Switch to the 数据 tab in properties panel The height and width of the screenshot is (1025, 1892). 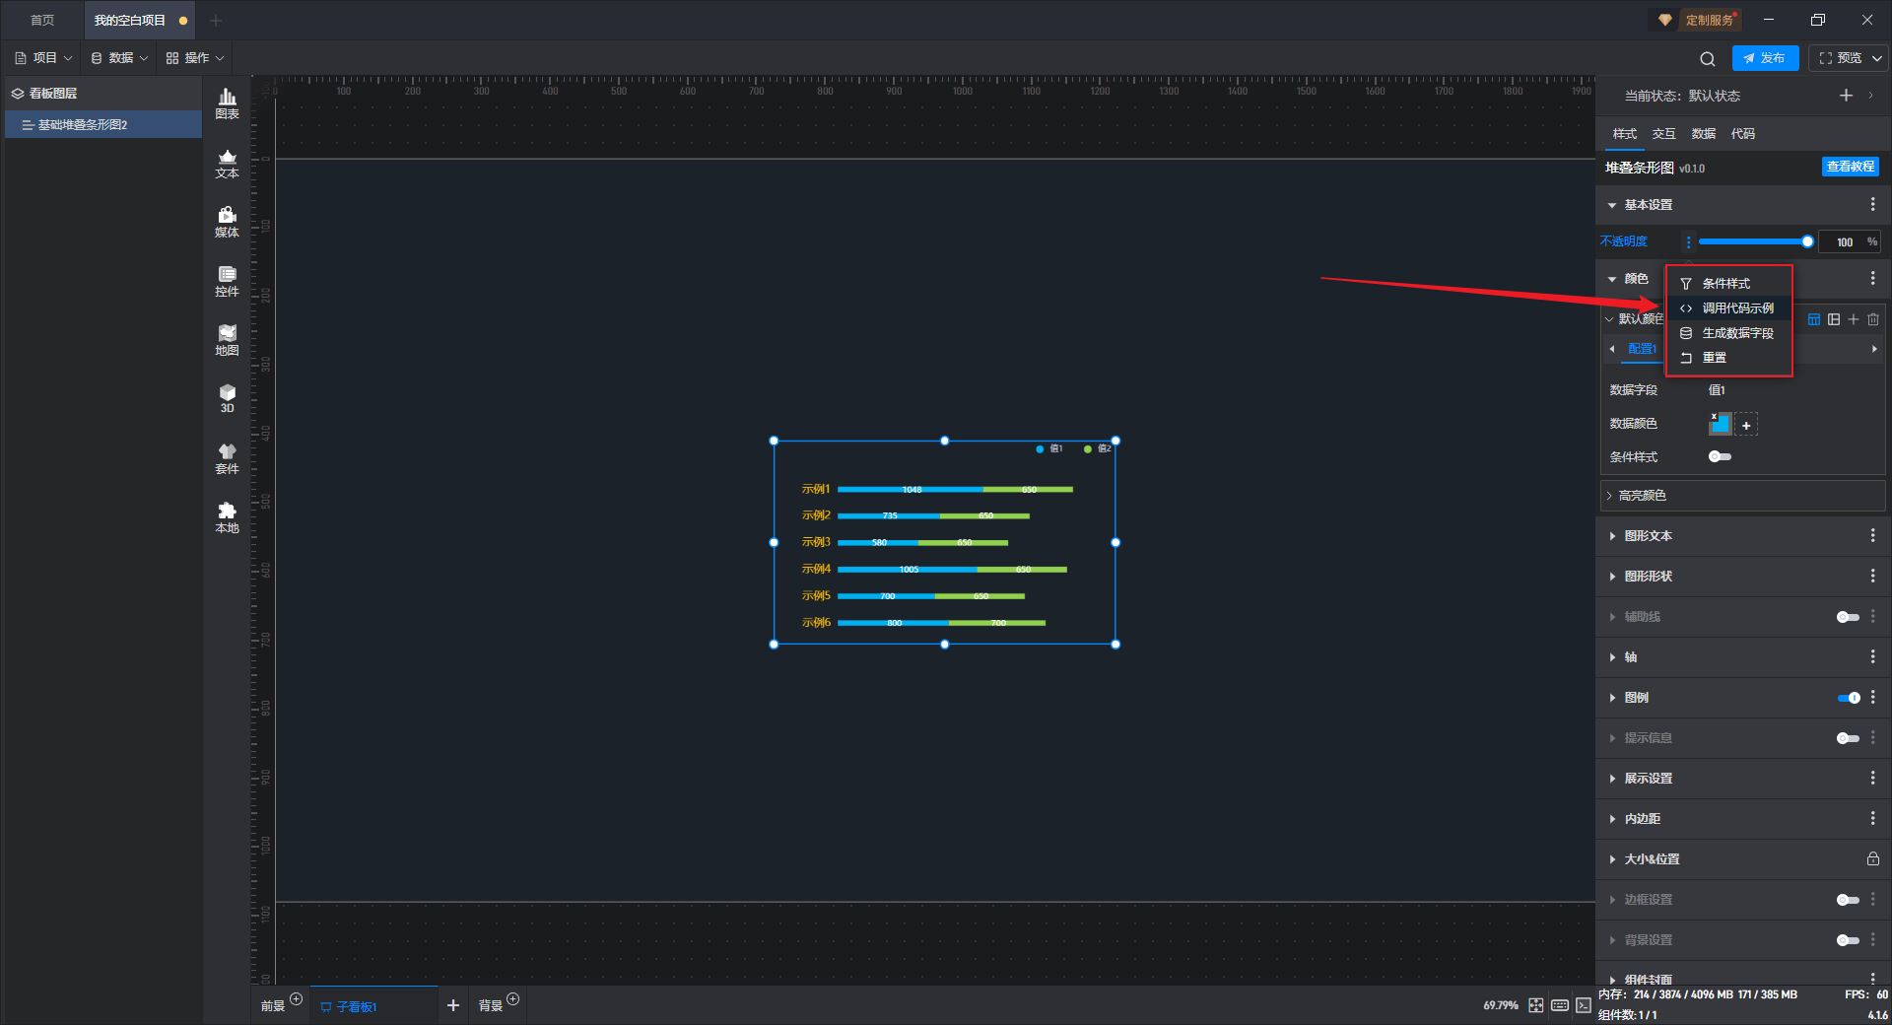(x=1703, y=134)
